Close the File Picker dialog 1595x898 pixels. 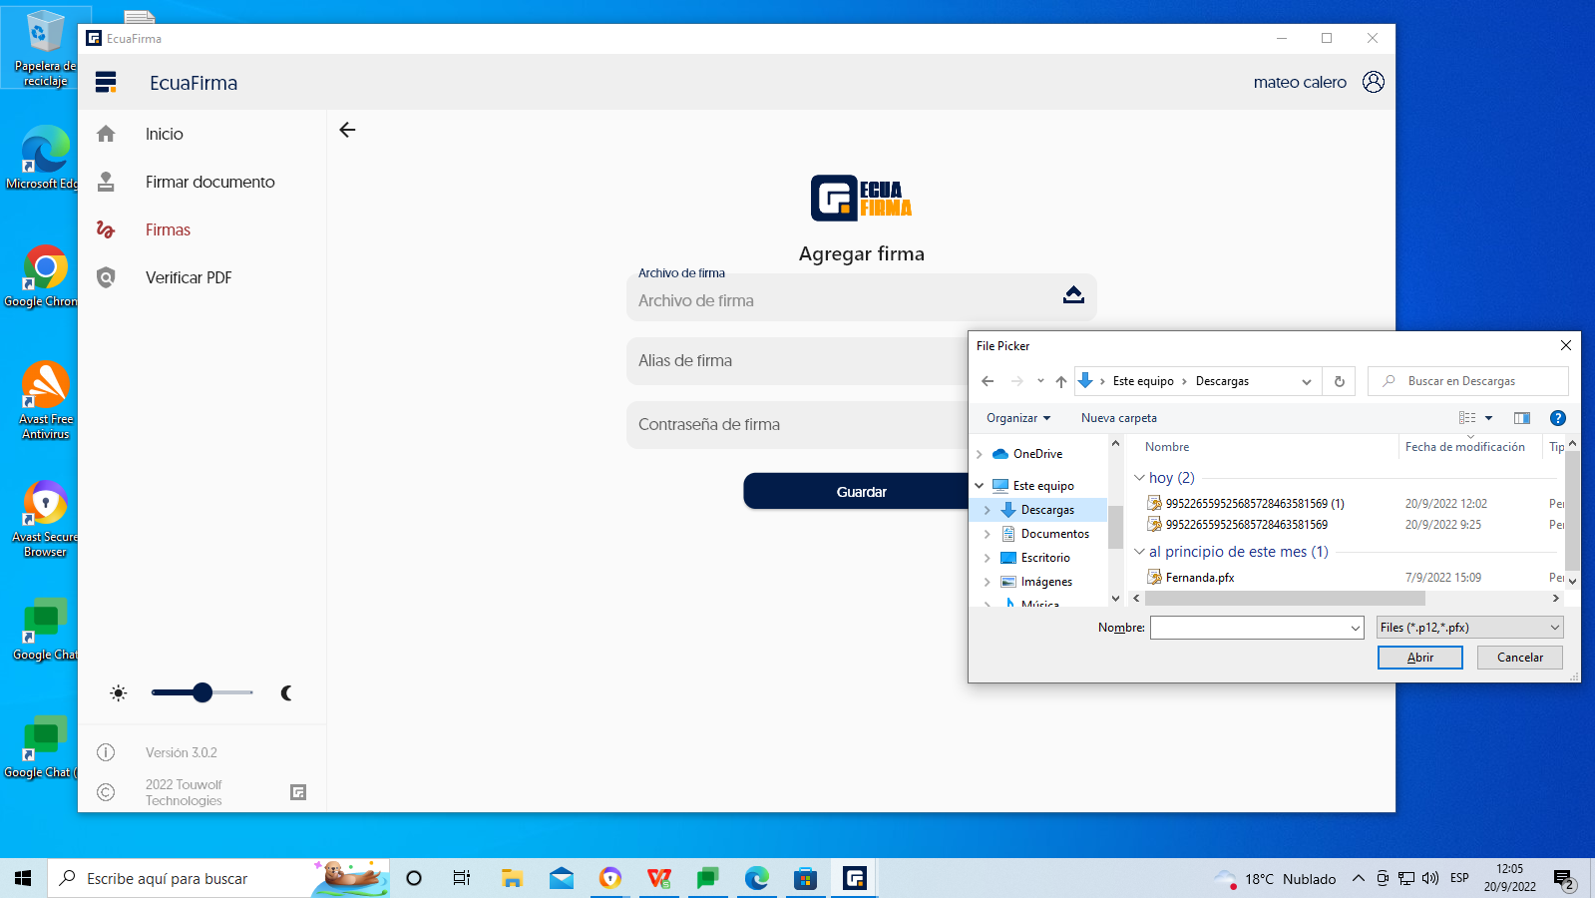click(1566, 345)
